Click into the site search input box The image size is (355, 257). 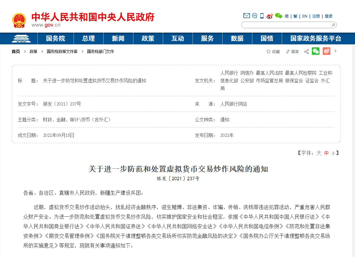click(x=285, y=25)
